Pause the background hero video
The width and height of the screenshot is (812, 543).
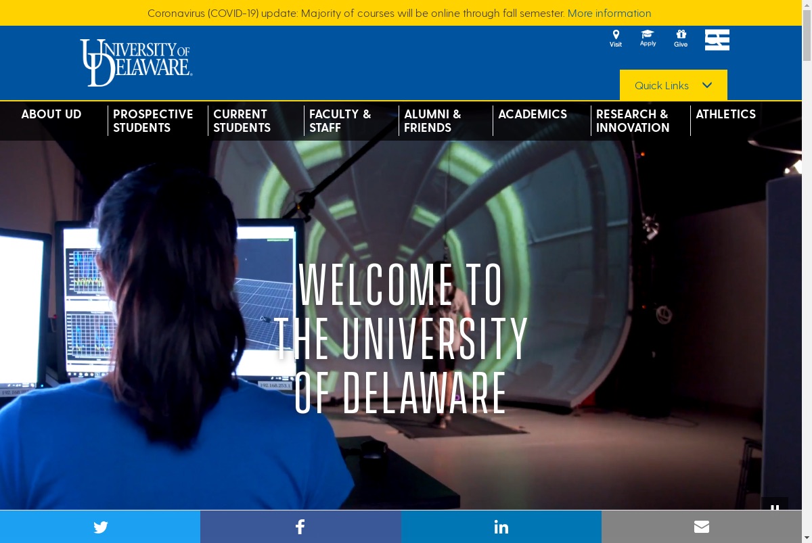pyautogui.click(x=775, y=504)
